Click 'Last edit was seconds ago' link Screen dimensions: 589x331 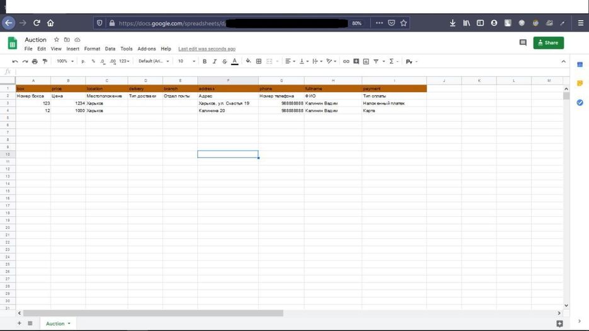[207, 49]
